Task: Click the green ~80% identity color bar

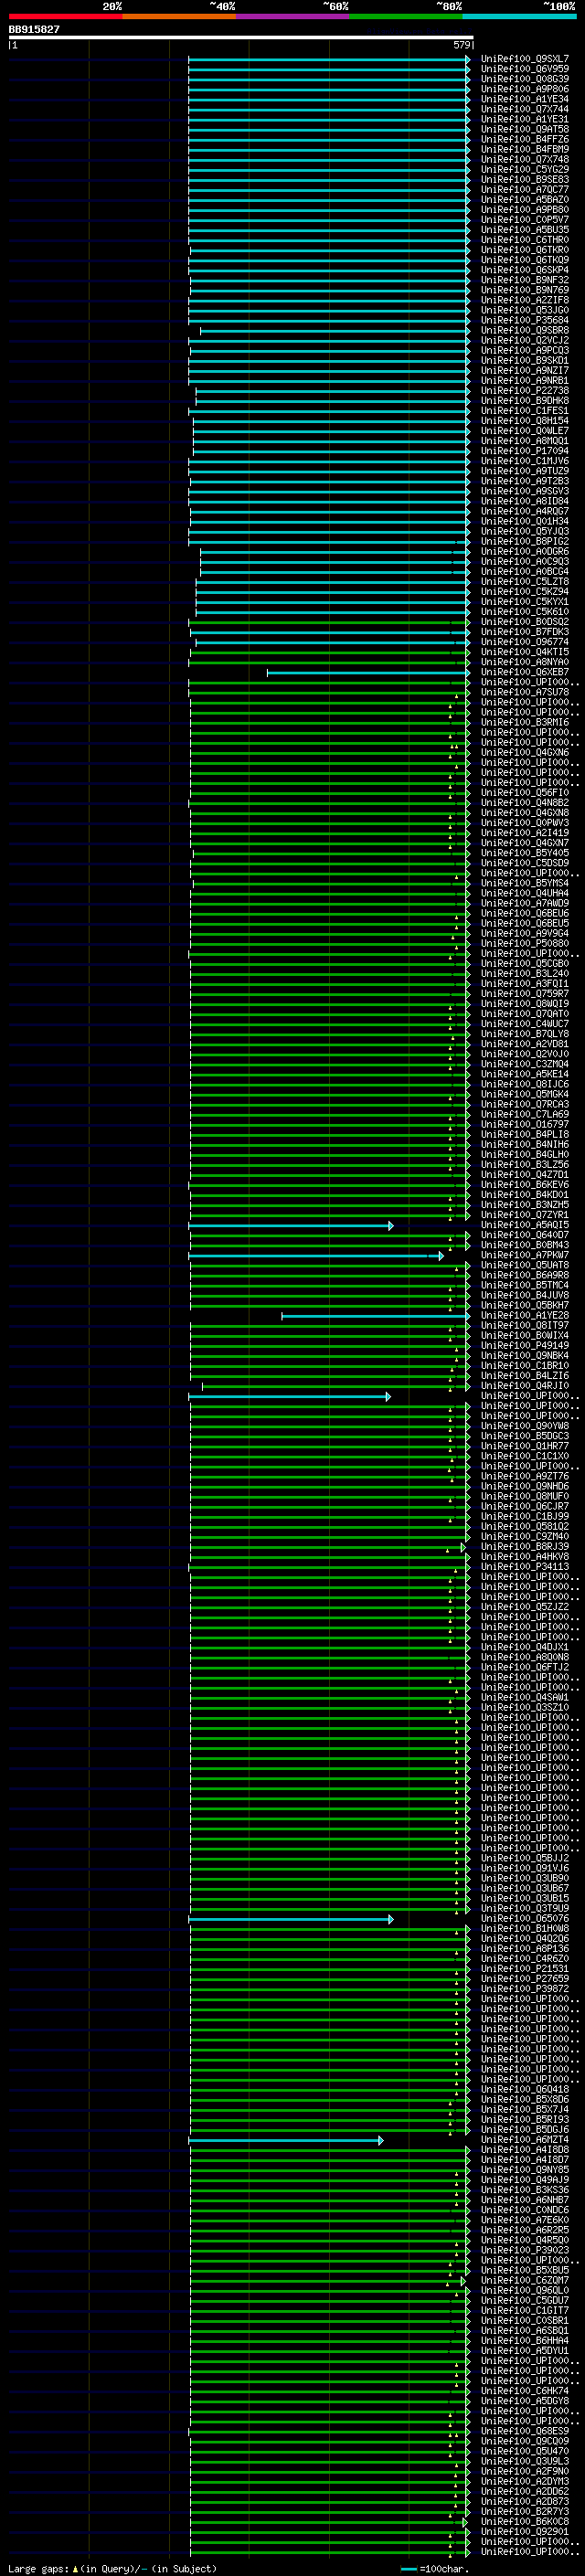Action: [x=406, y=16]
